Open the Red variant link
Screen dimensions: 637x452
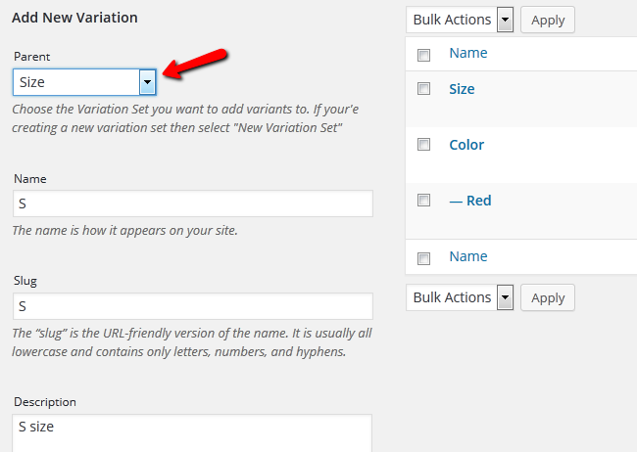[470, 201]
